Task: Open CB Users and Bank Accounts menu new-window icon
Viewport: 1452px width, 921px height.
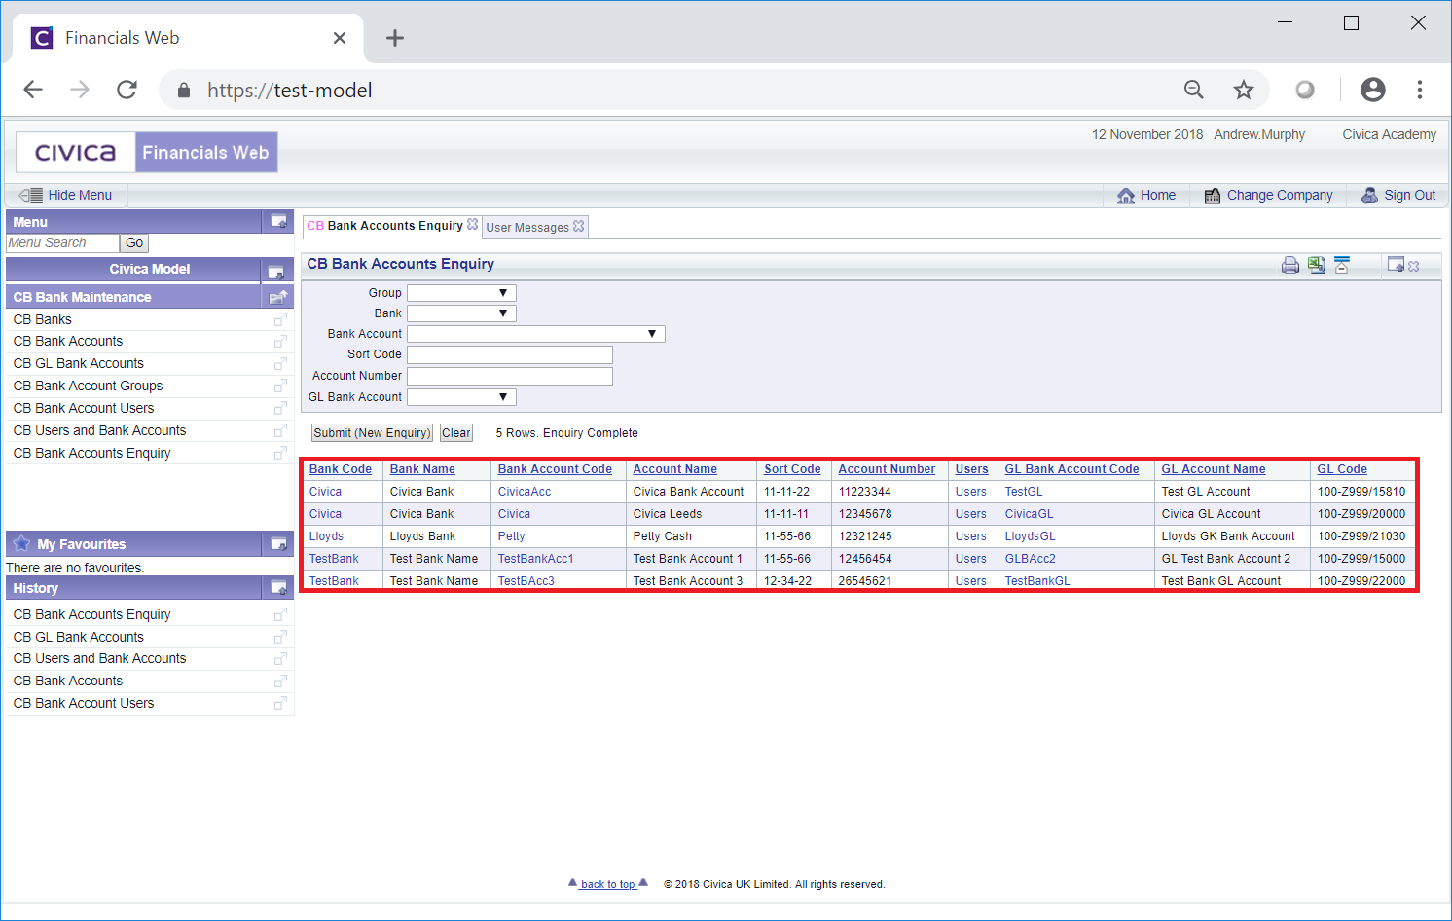Action: [280, 431]
